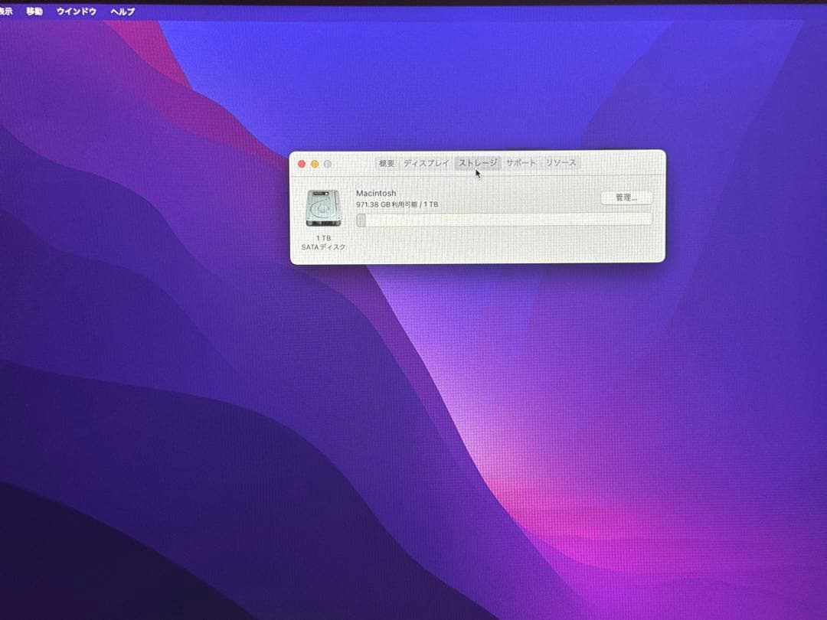Click the green zoom button

[x=328, y=164]
